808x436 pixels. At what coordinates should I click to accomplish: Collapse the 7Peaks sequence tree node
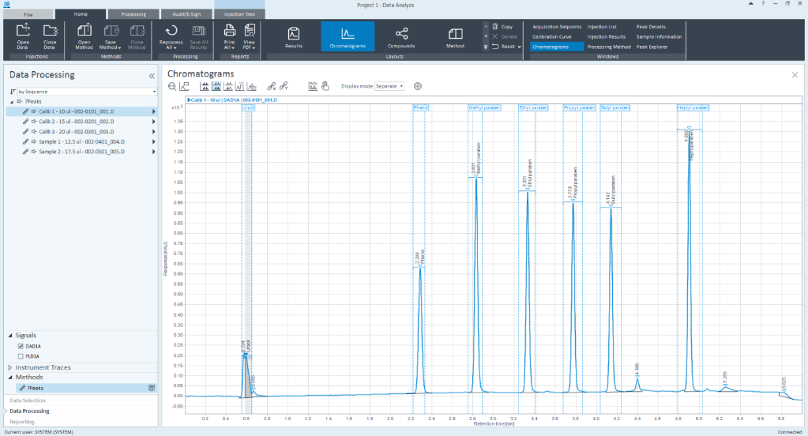12,102
